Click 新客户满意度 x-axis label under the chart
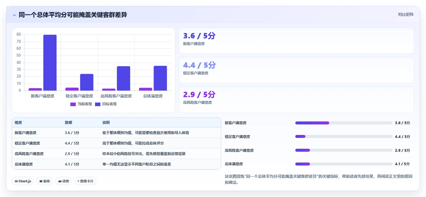The height and width of the screenshot is (197, 426). pyautogui.click(x=42, y=96)
